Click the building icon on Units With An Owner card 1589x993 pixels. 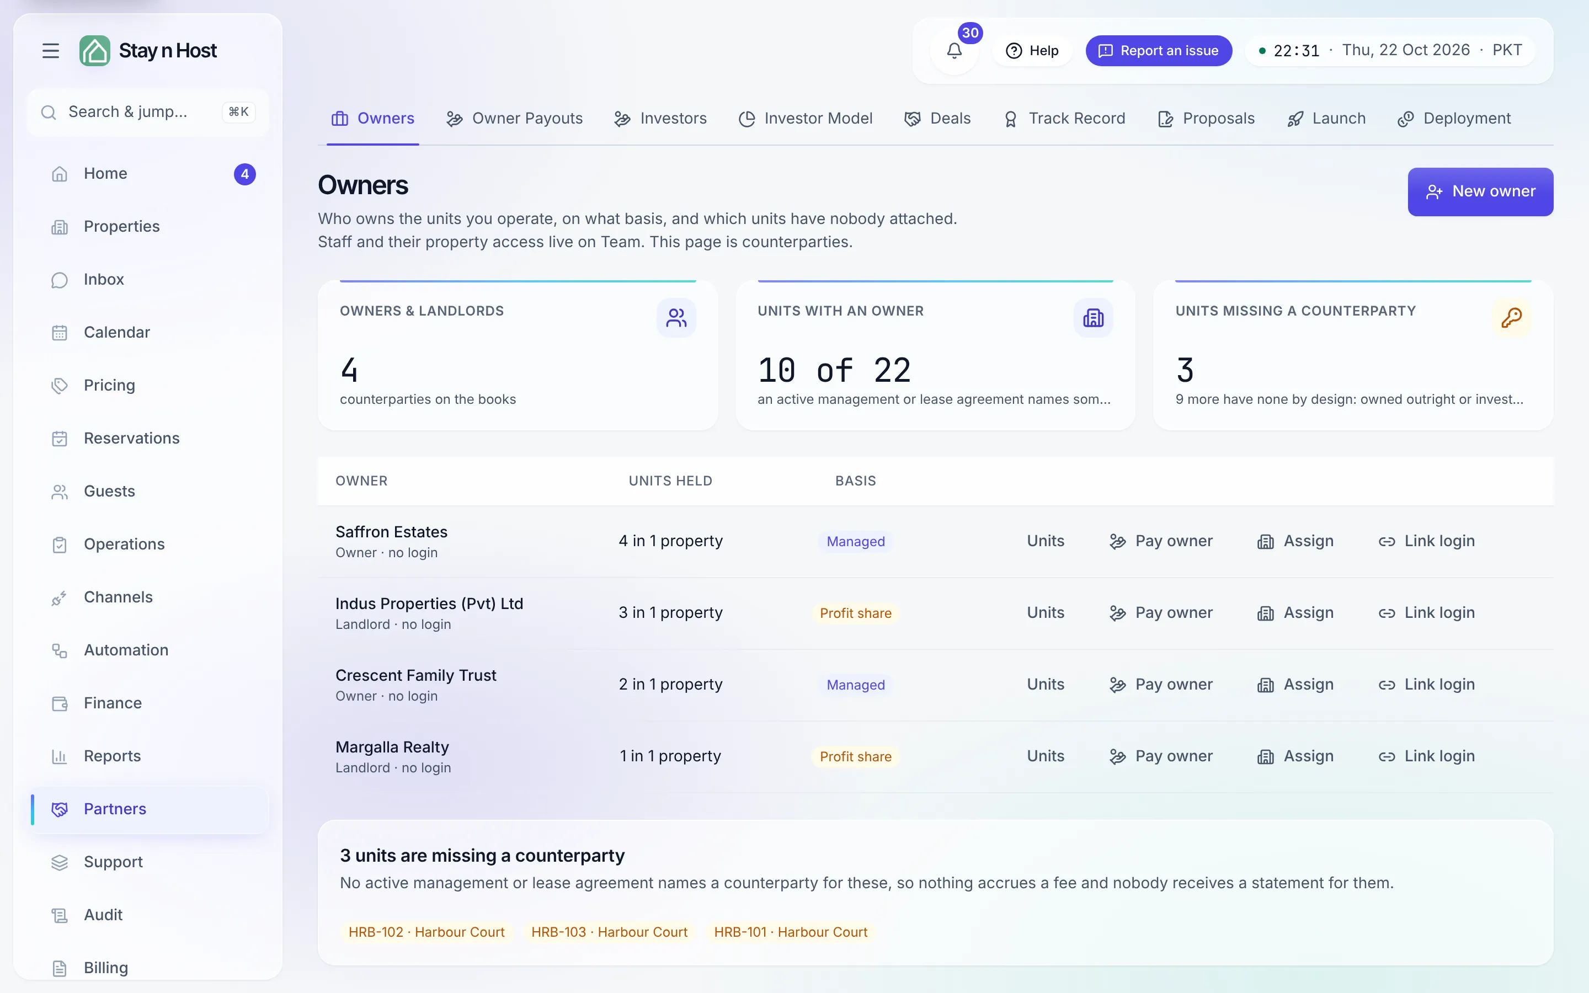[x=1093, y=318]
